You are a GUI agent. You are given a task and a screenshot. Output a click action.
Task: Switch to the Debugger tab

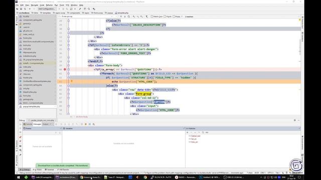(x=37, y=124)
